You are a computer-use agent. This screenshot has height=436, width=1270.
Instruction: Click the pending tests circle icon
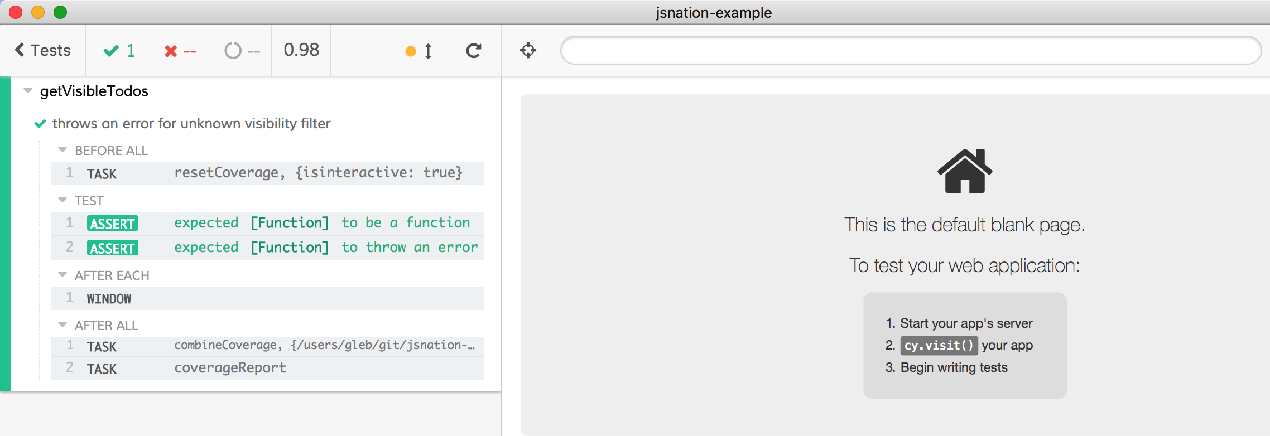(x=233, y=51)
